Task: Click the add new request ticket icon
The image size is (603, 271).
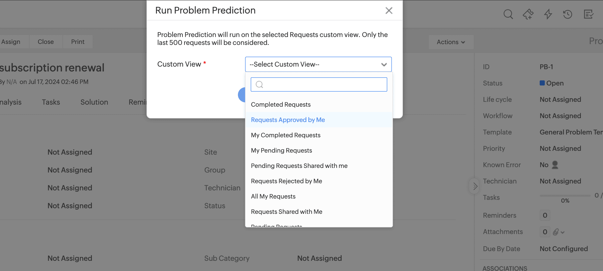Action: click(x=528, y=15)
